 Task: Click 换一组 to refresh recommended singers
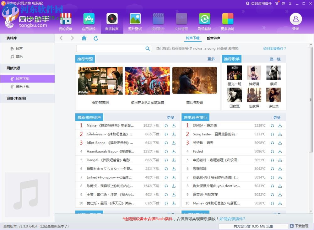pos(275,59)
